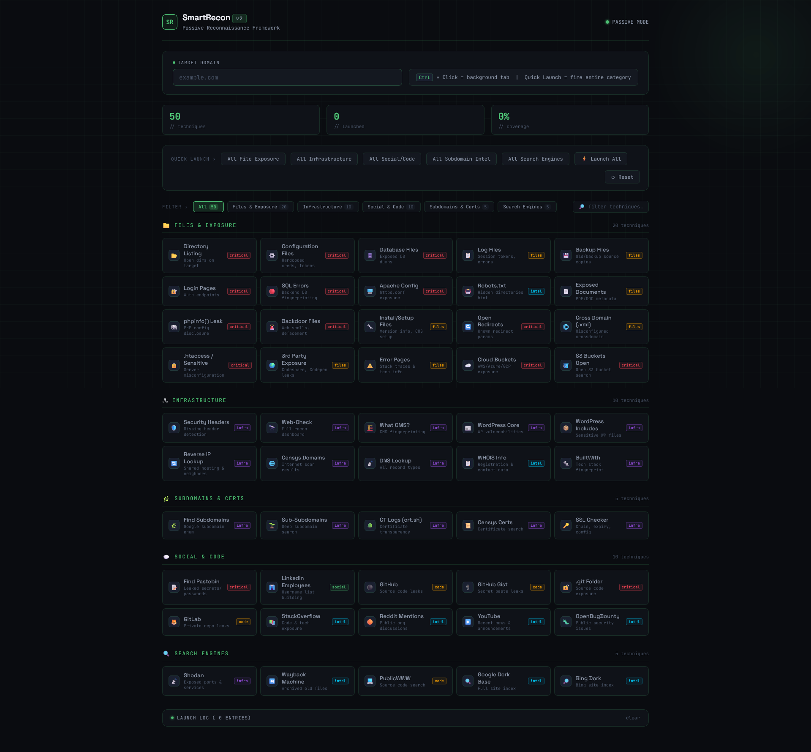The height and width of the screenshot is (752, 811).
Task: Click the 50 techniques stat card
Action: pos(241,120)
